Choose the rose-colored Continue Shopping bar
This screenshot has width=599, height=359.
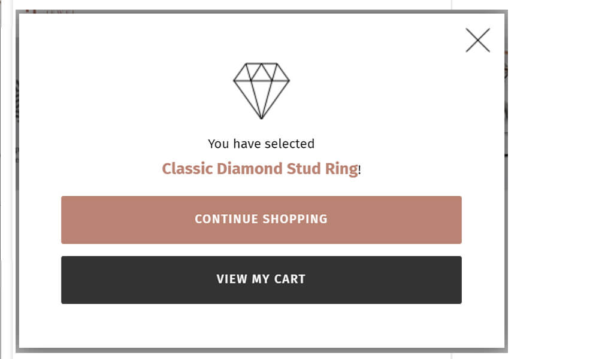[261, 220]
